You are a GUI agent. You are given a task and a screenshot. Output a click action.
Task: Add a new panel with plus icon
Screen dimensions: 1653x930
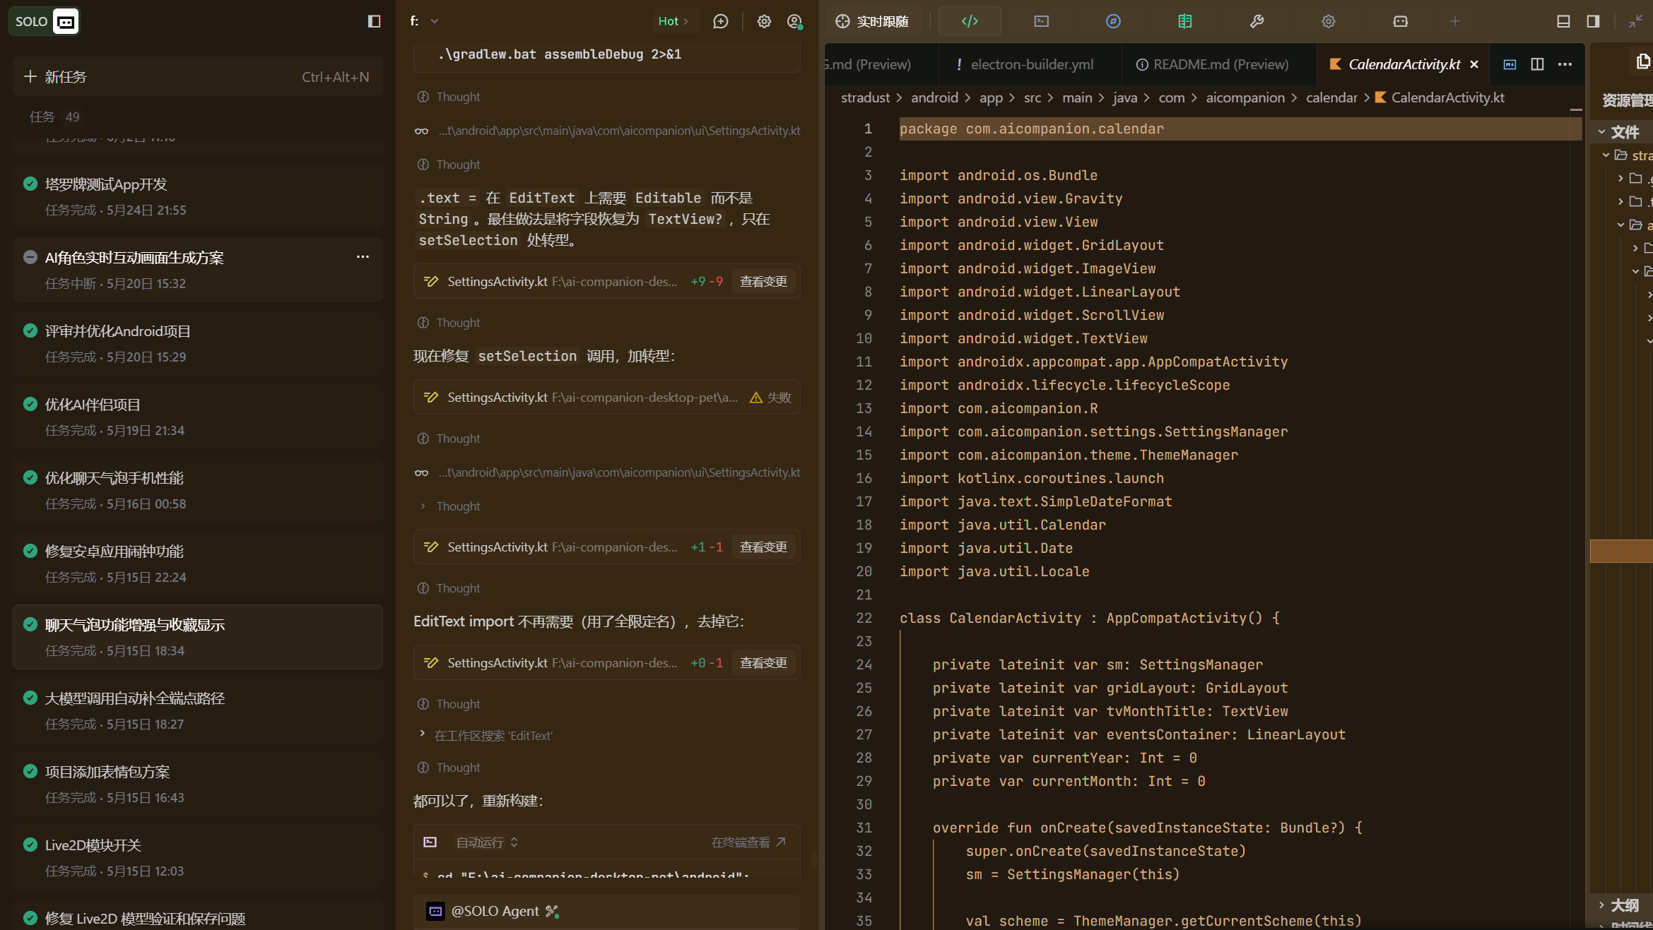1454,21
